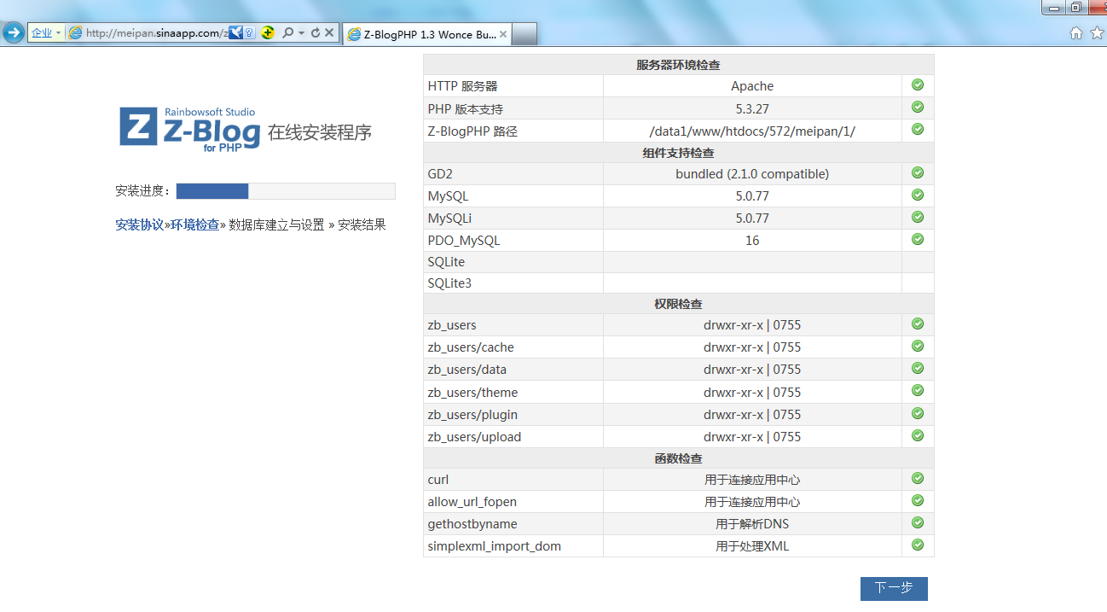Click green check for MySQLi row

tap(918, 218)
